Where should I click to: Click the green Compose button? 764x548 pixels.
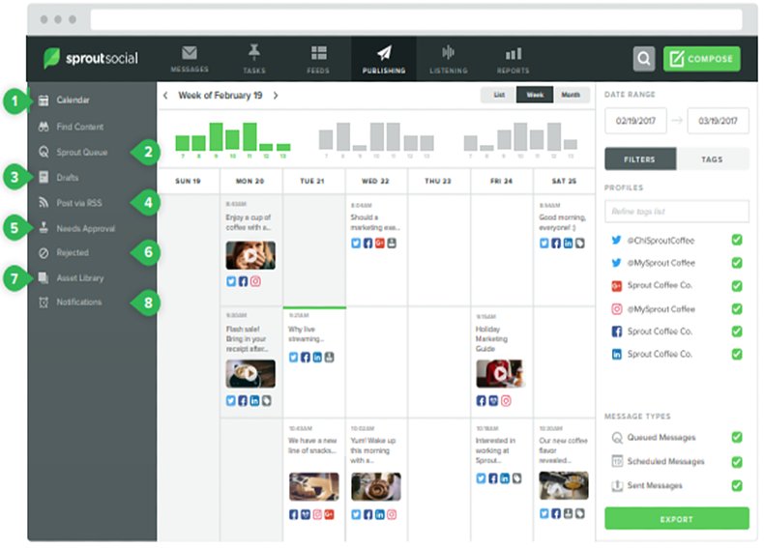pos(701,59)
